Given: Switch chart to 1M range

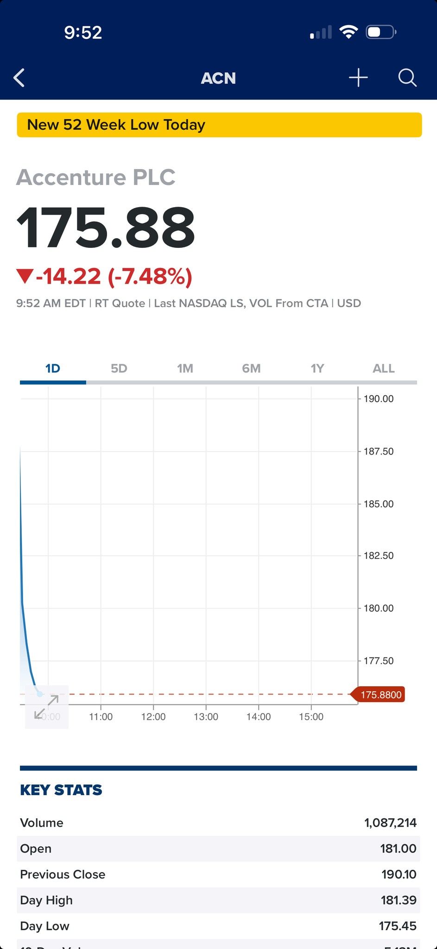Looking at the screenshot, I should coord(185,368).
